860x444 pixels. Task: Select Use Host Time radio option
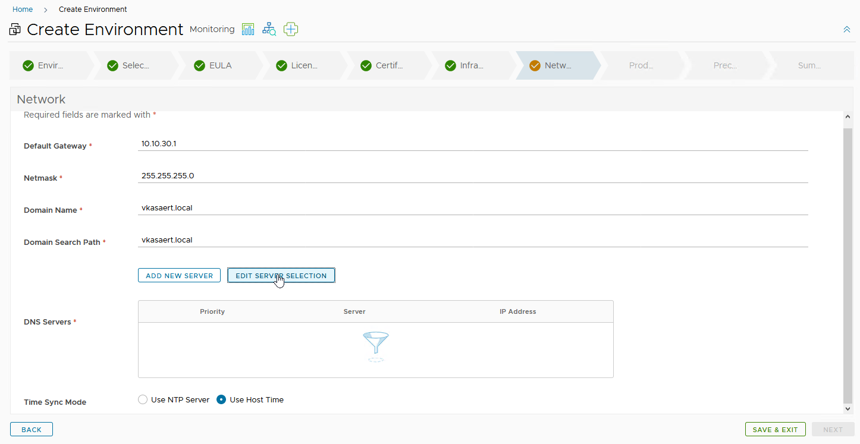coord(221,399)
